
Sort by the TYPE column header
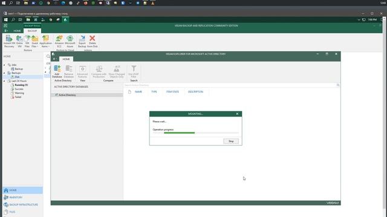[x=154, y=92]
